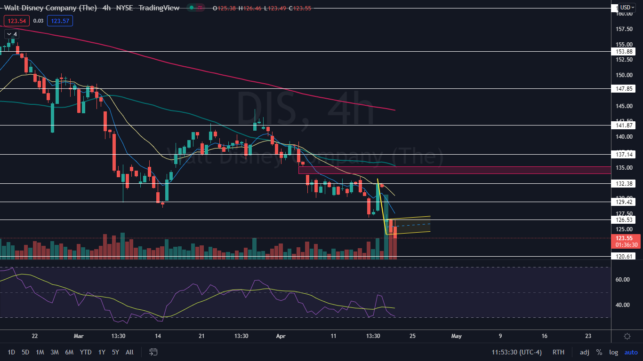Open the USD currency dropdown
The width and height of the screenshot is (643, 361).
click(x=627, y=7)
